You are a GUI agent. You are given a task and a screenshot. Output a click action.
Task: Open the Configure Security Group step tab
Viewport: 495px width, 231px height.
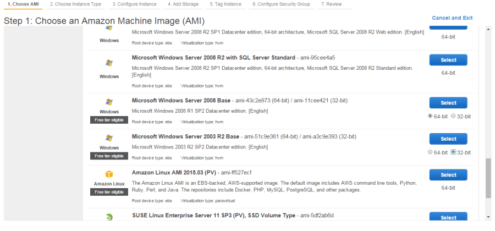281,4
